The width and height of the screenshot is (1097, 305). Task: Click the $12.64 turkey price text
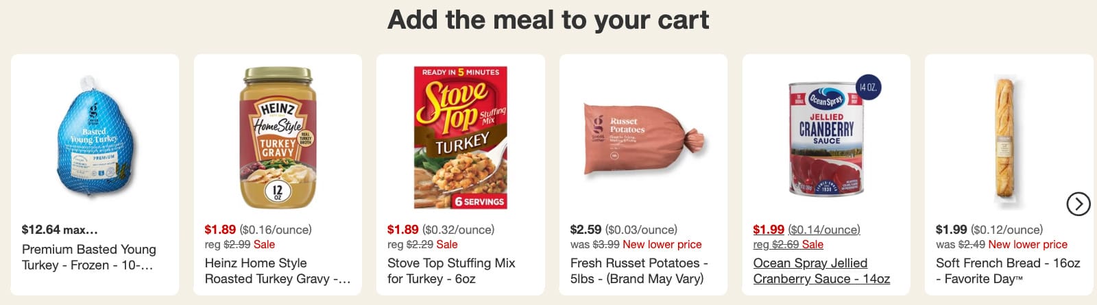(41, 230)
